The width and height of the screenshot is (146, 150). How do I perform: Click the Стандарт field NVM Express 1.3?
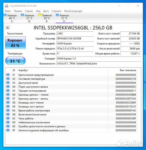tap(99, 59)
